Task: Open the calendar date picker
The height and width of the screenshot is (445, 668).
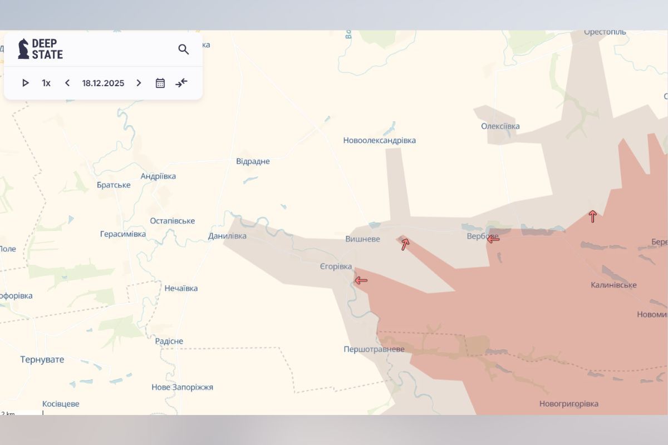Action: pyautogui.click(x=160, y=83)
